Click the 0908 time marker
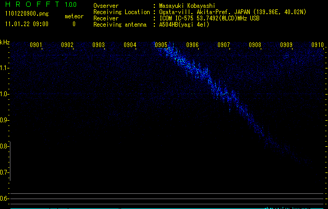This screenshot has width=328, height=209. coord(255,45)
